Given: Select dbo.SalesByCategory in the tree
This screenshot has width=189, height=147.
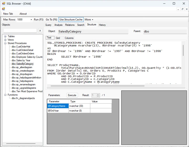Looking at the screenshot, I should tap(23, 64).
